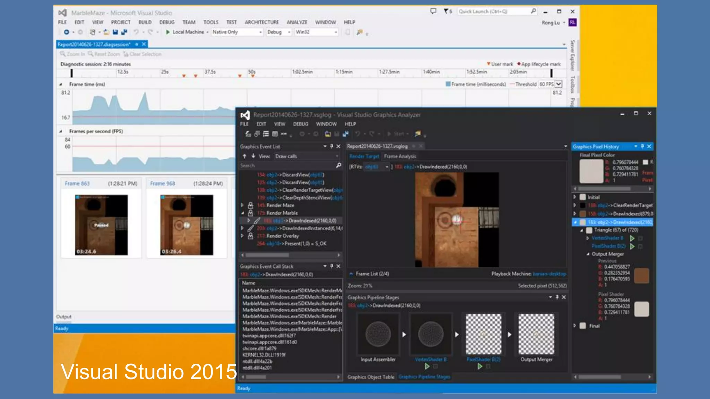Click the brush icon beside DrawIndexedInstanced event
The width and height of the screenshot is (710, 399).
pos(251,228)
